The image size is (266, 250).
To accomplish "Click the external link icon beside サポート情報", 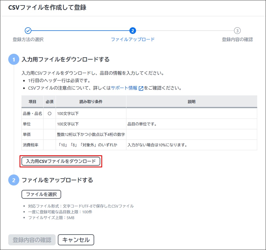I will [141, 88].
